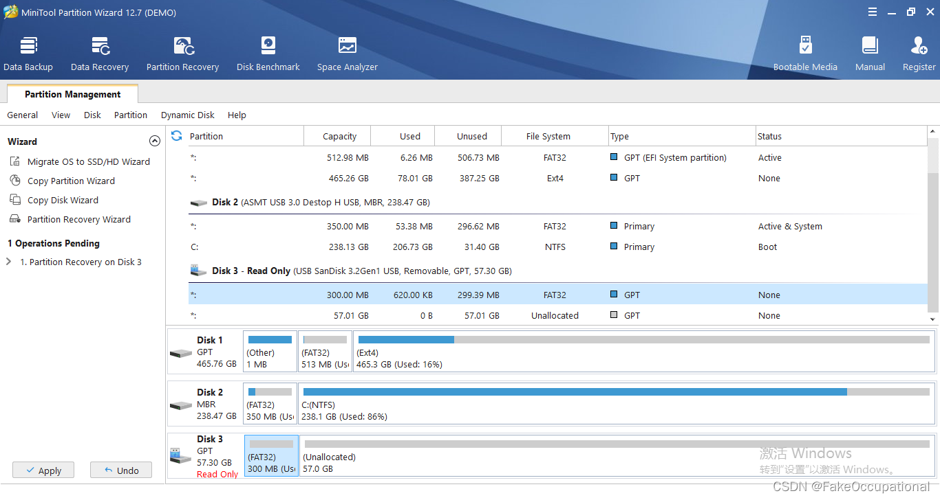Apply the pending operations
Screen dimensions: 940x500
[43, 470]
